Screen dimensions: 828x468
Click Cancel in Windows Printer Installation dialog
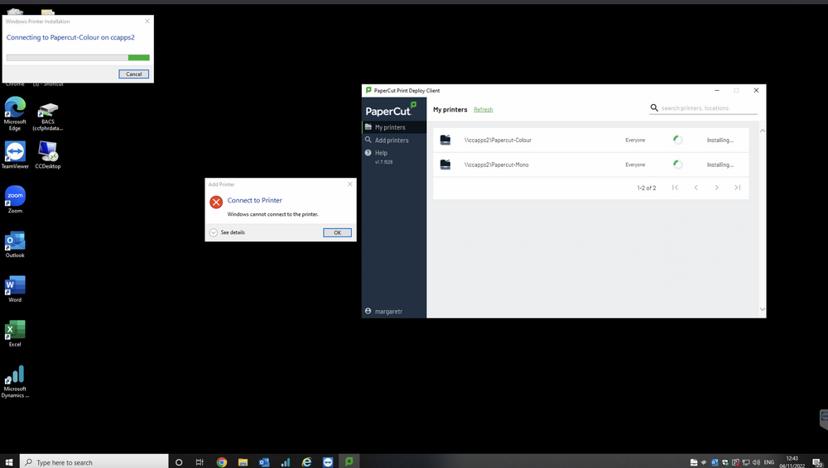pyautogui.click(x=133, y=74)
